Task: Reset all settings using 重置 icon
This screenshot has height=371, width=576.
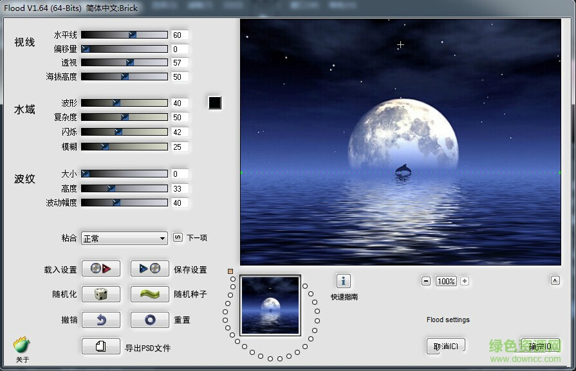Action: (149, 320)
